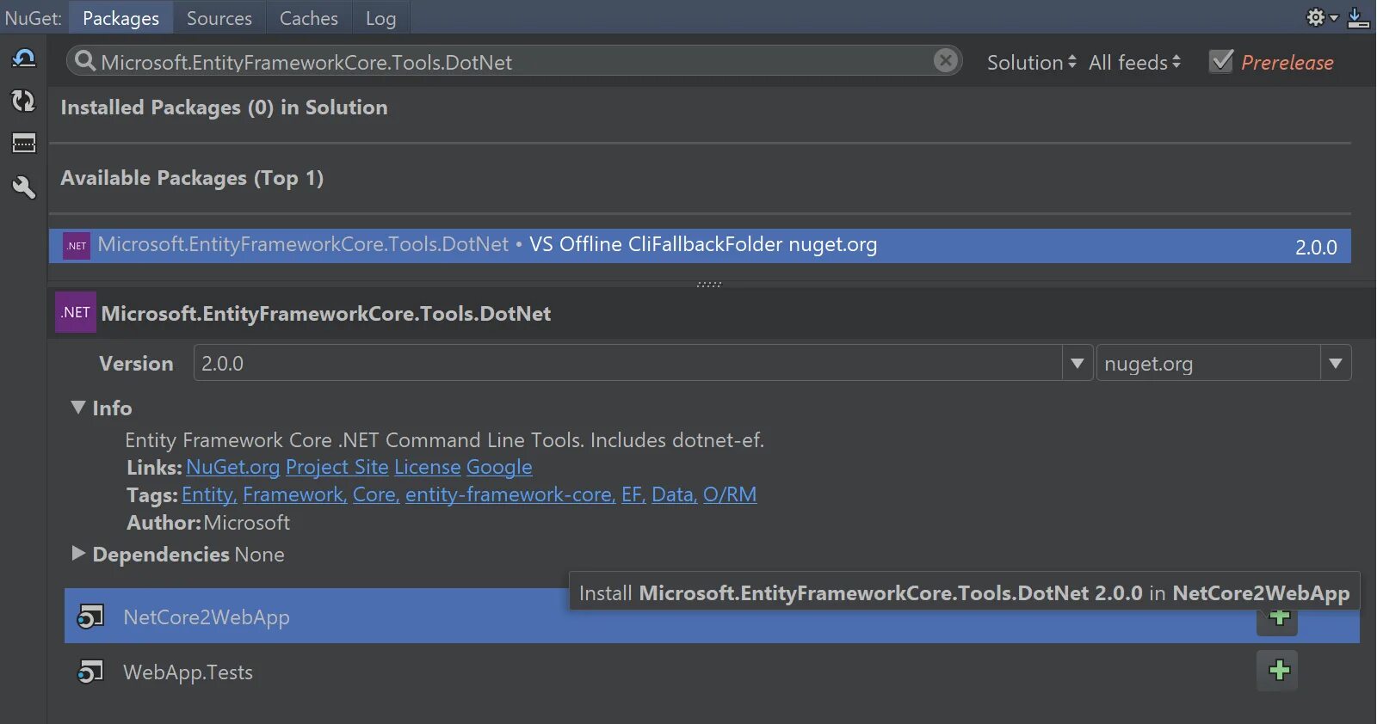1377x724 pixels.
Task: Toggle the Prerelease checkbox
Action: pyautogui.click(x=1221, y=62)
